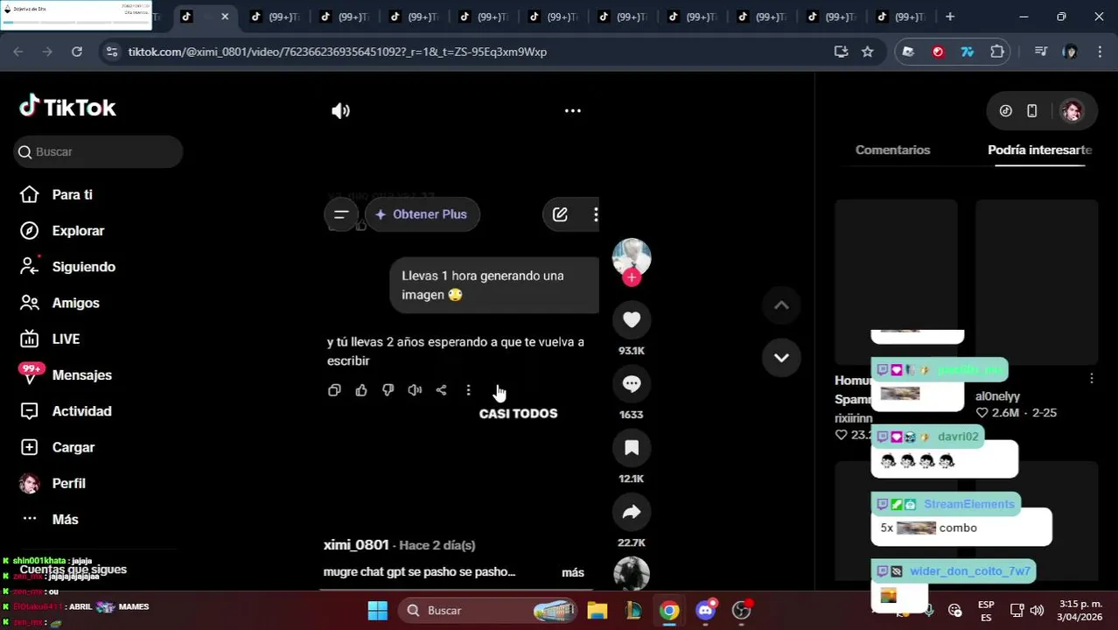
Task: Open Google Chrome from the taskbar
Action: (669, 611)
